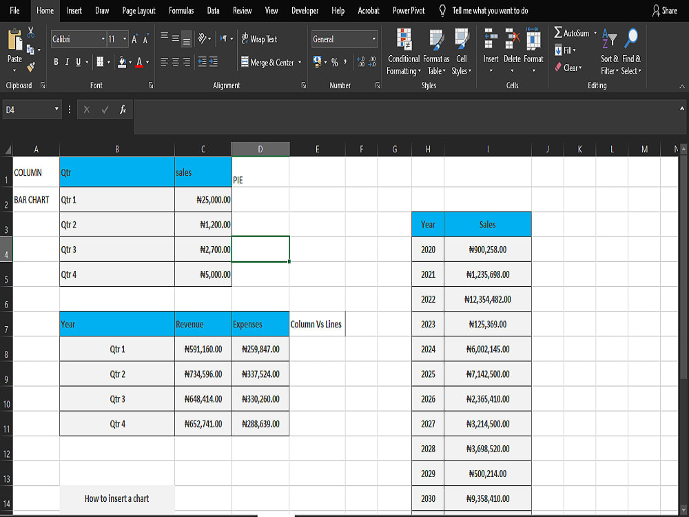Click vertical scrollbar down arrow
Viewport: 689px width, 517px height.
tap(683, 510)
